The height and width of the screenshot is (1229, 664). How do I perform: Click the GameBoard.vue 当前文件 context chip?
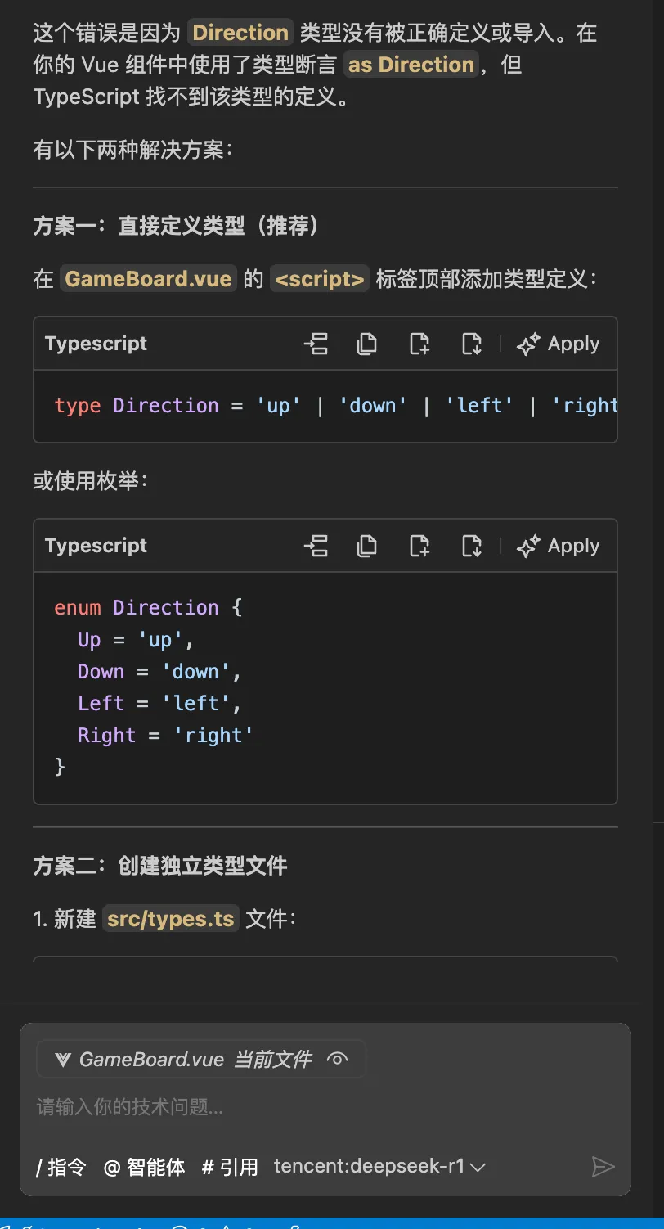pyautogui.click(x=183, y=1060)
